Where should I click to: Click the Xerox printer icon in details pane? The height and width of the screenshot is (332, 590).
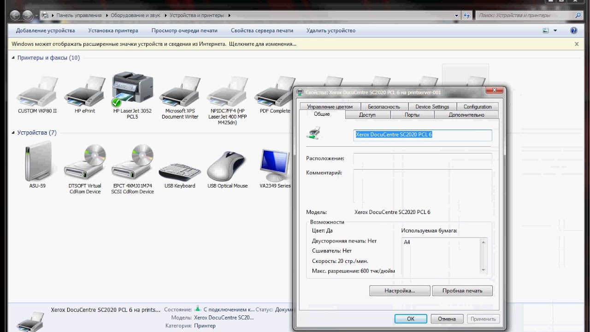click(x=30, y=321)
